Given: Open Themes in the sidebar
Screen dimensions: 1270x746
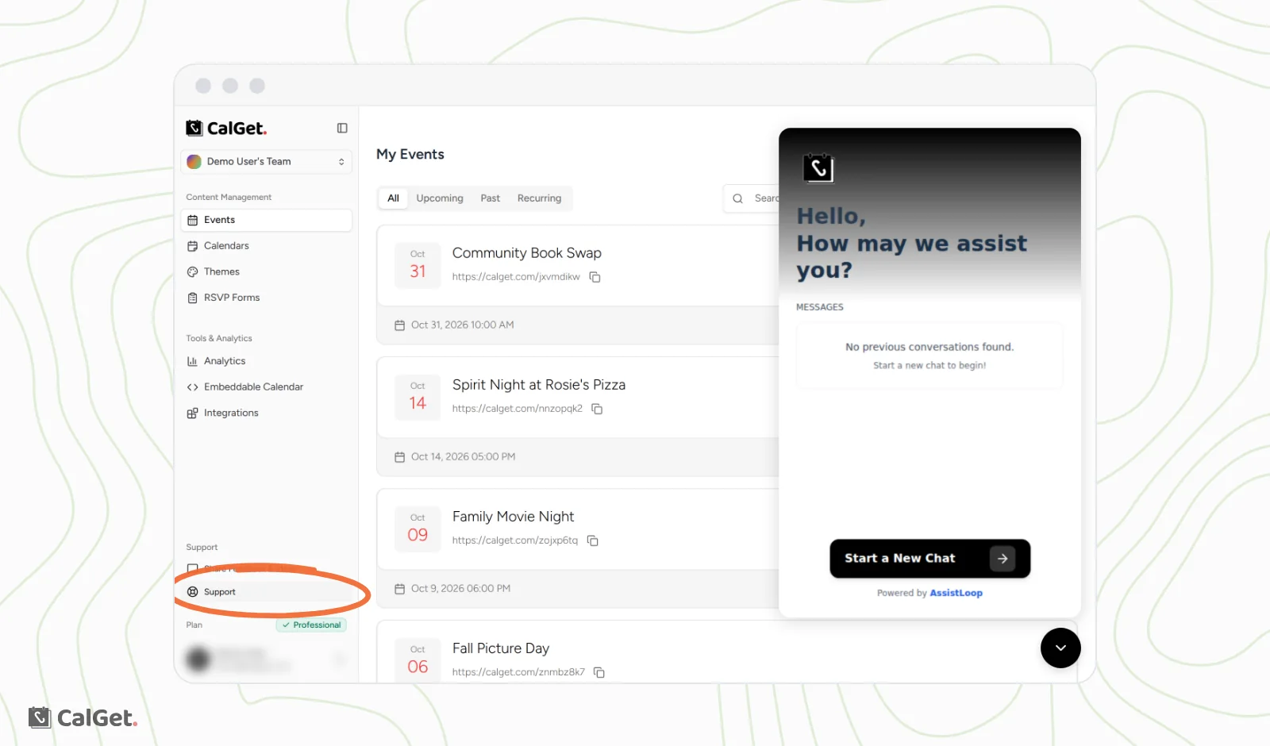Looking at the screenshot, I should tap(267, 271).
